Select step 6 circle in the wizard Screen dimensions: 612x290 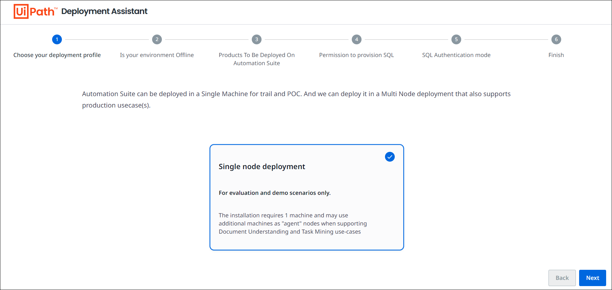(556, 39)
